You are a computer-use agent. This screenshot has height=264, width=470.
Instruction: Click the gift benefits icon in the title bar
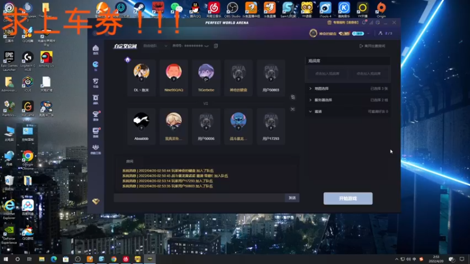pos(329,22)
